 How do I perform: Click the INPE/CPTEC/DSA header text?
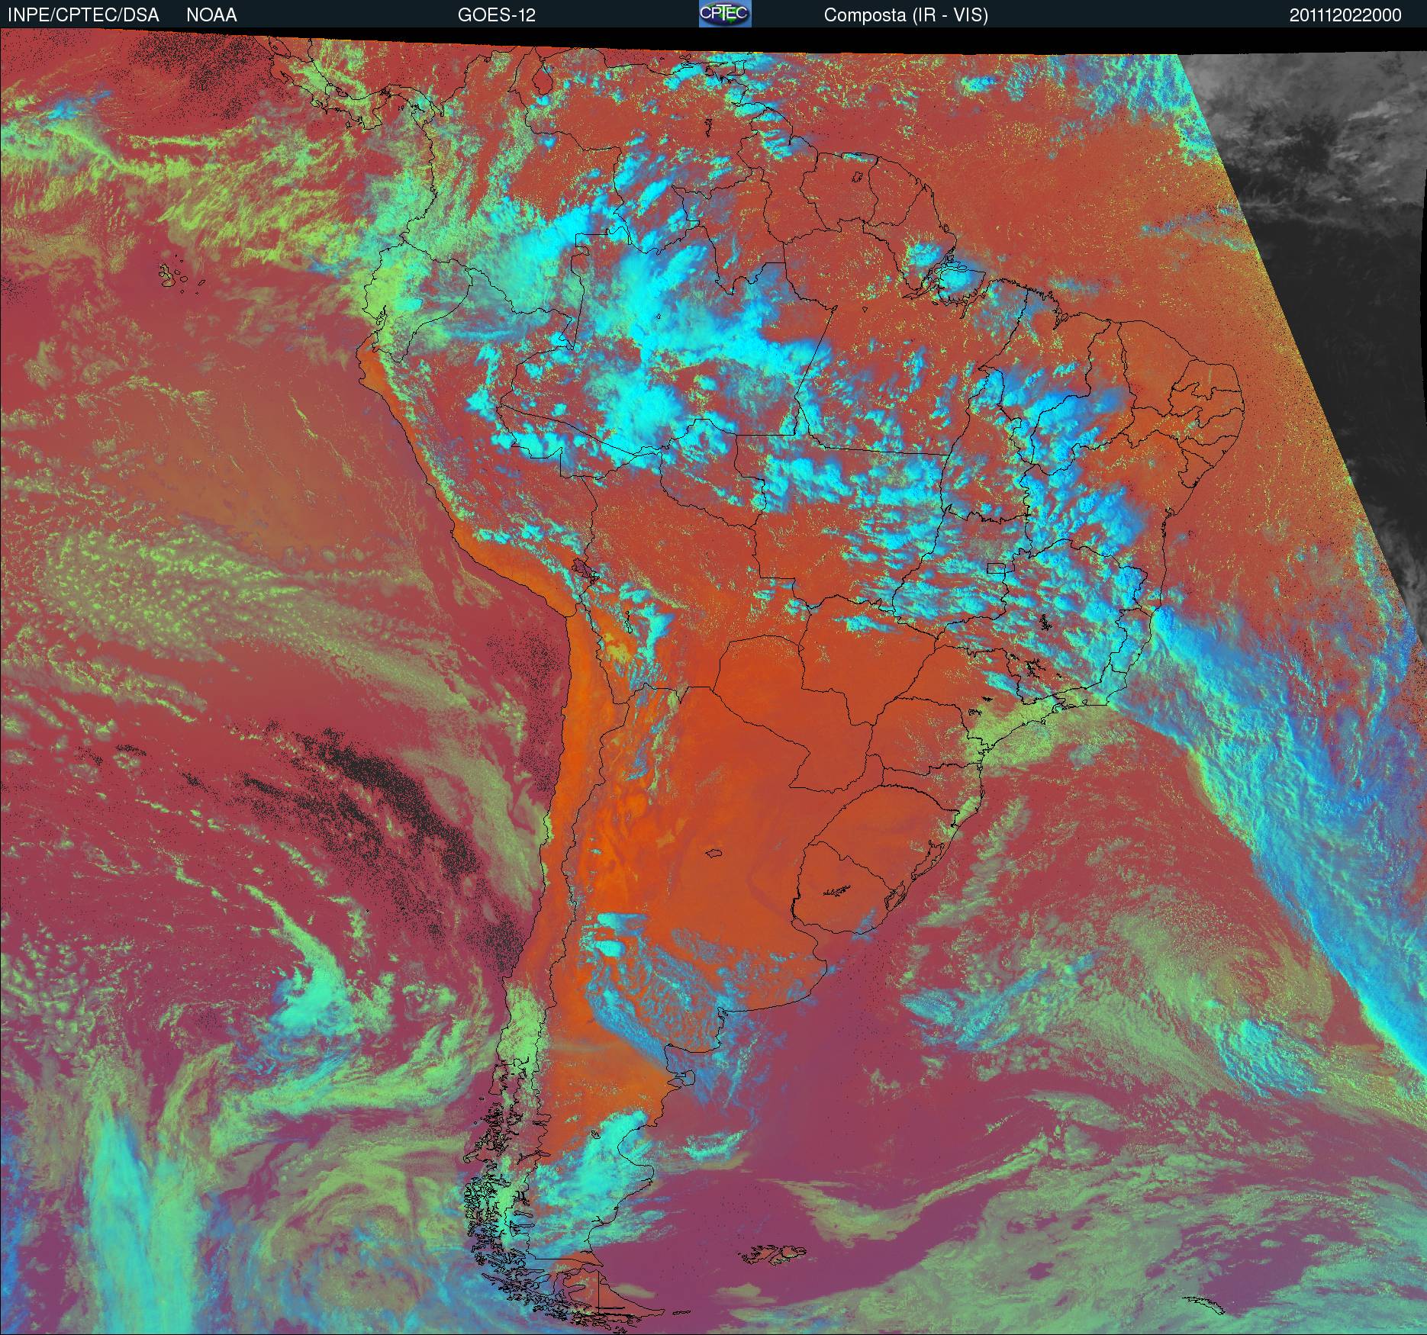[x=83, y=15]
